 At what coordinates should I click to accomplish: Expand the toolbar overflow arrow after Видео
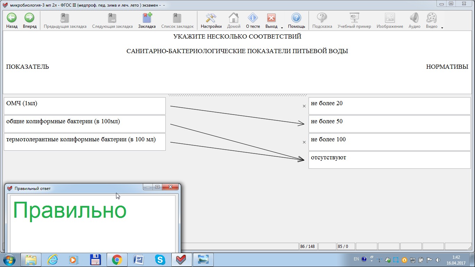(442, 27)
